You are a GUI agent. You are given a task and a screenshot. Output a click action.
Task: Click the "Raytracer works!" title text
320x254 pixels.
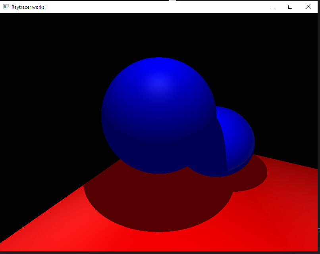coord(29,7)
